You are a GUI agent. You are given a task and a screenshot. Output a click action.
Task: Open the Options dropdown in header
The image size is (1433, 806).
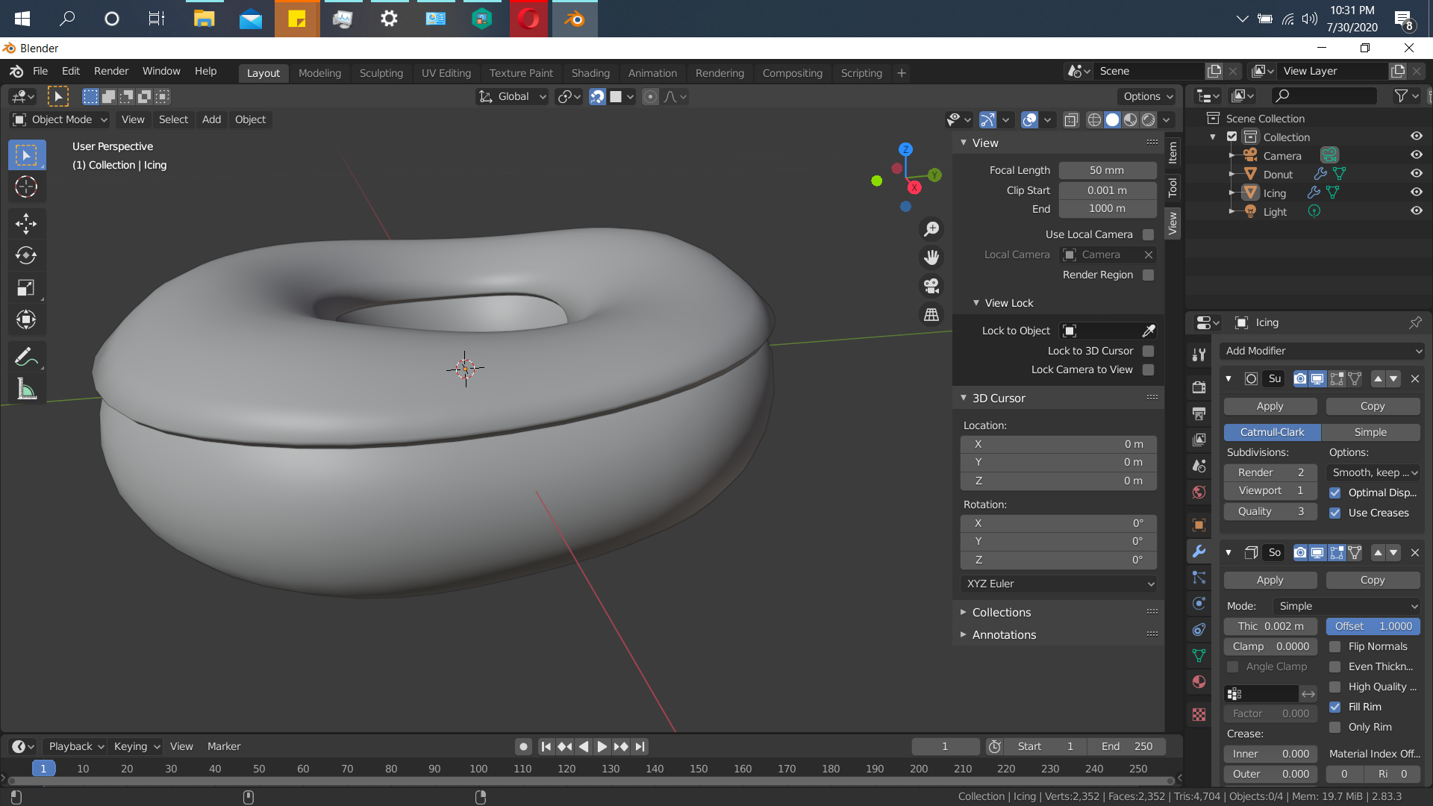[1148, 96]
